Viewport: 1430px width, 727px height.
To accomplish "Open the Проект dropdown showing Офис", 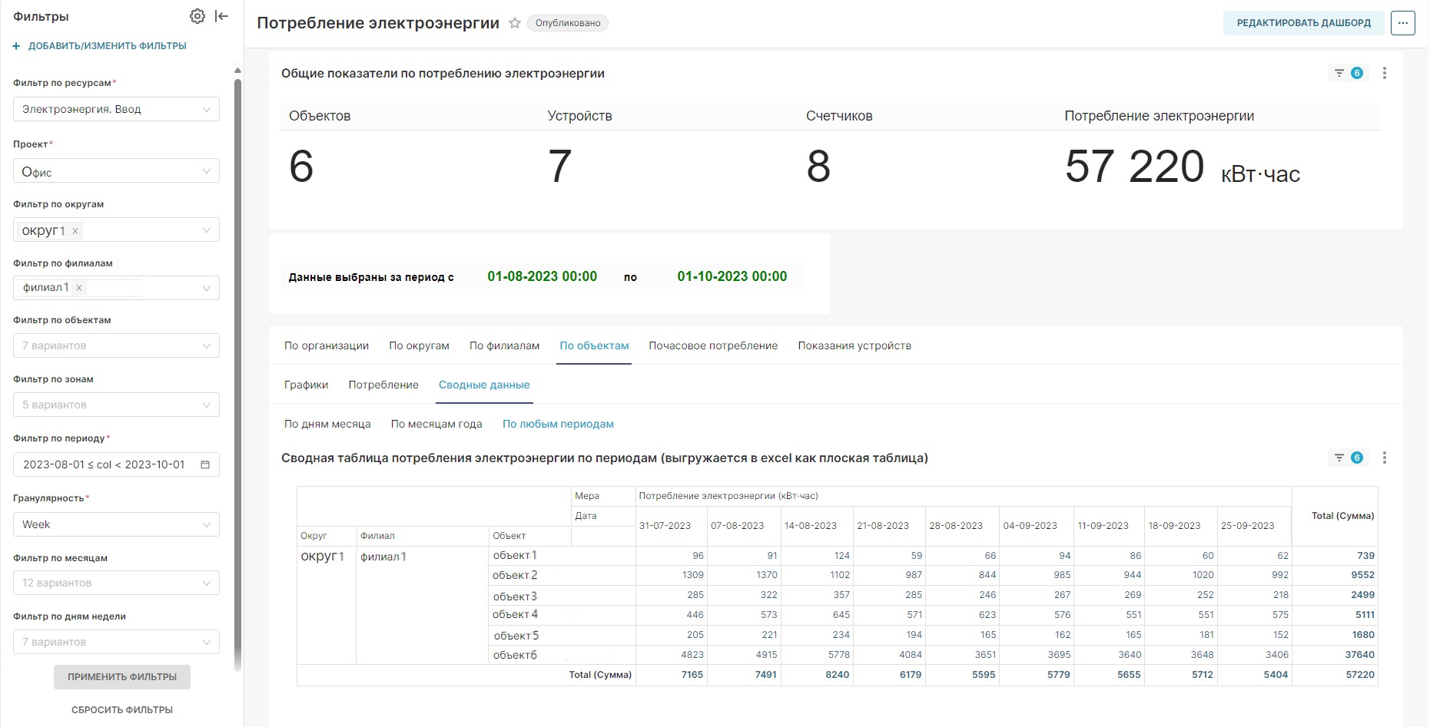I will pos(116,170).
